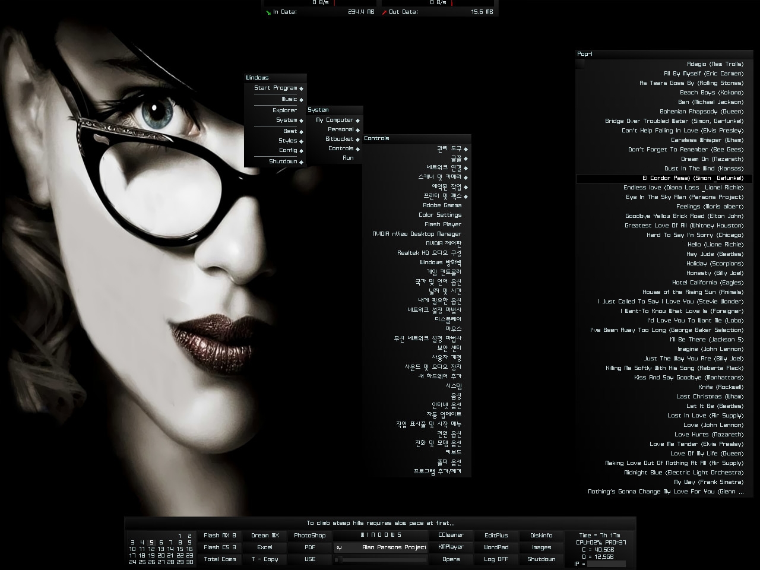Expand the Start Program submenu
The width and height of the screenshot is (760, 570).
(276, 88)
